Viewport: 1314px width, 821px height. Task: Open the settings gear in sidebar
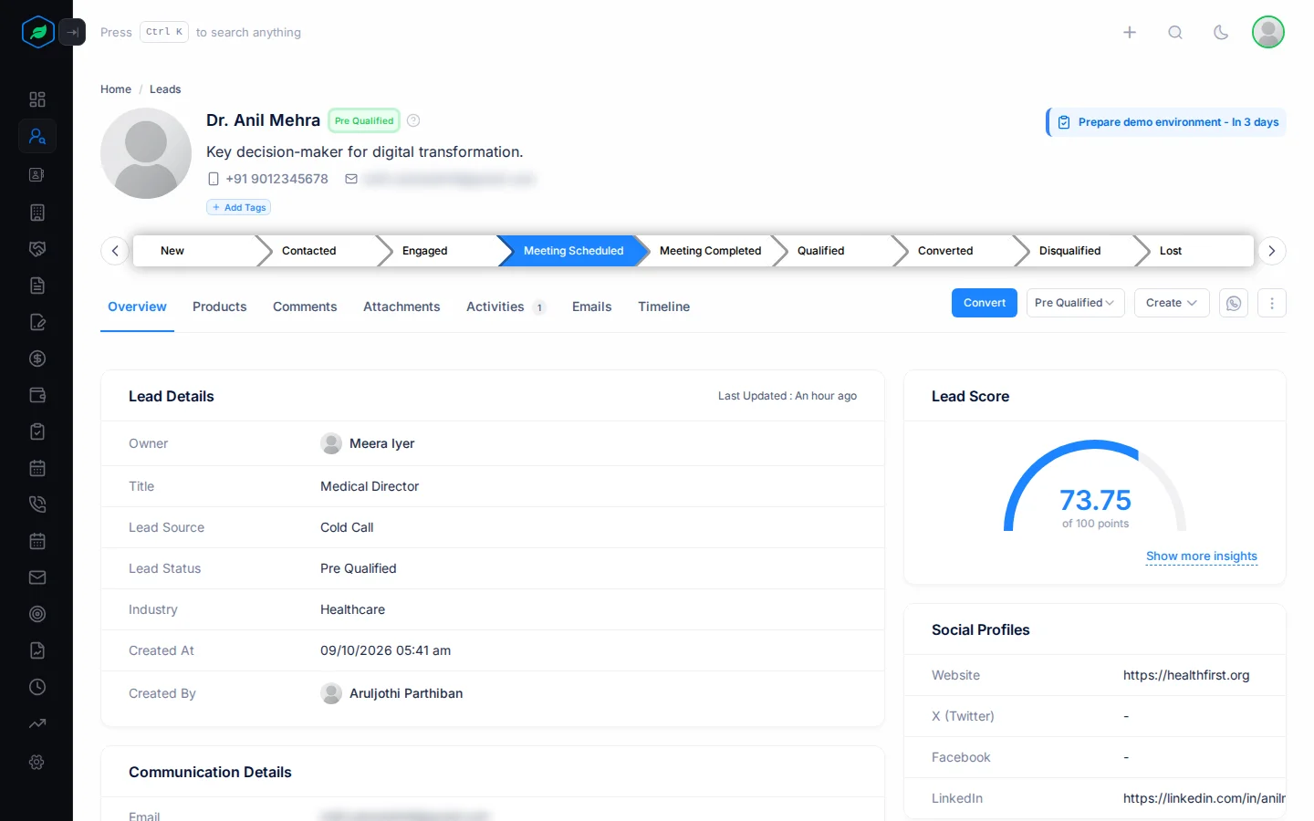[37, 762]
